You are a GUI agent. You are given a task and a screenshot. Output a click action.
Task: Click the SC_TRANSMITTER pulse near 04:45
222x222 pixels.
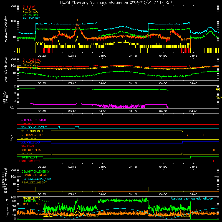coord(195,135)
